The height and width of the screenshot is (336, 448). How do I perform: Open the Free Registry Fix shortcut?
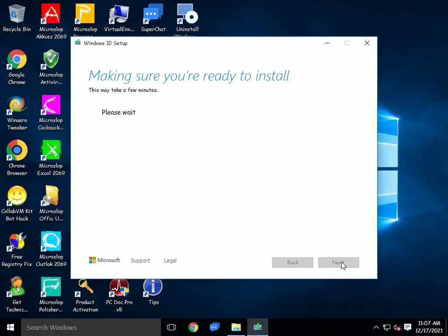click(x=17, y=249)
